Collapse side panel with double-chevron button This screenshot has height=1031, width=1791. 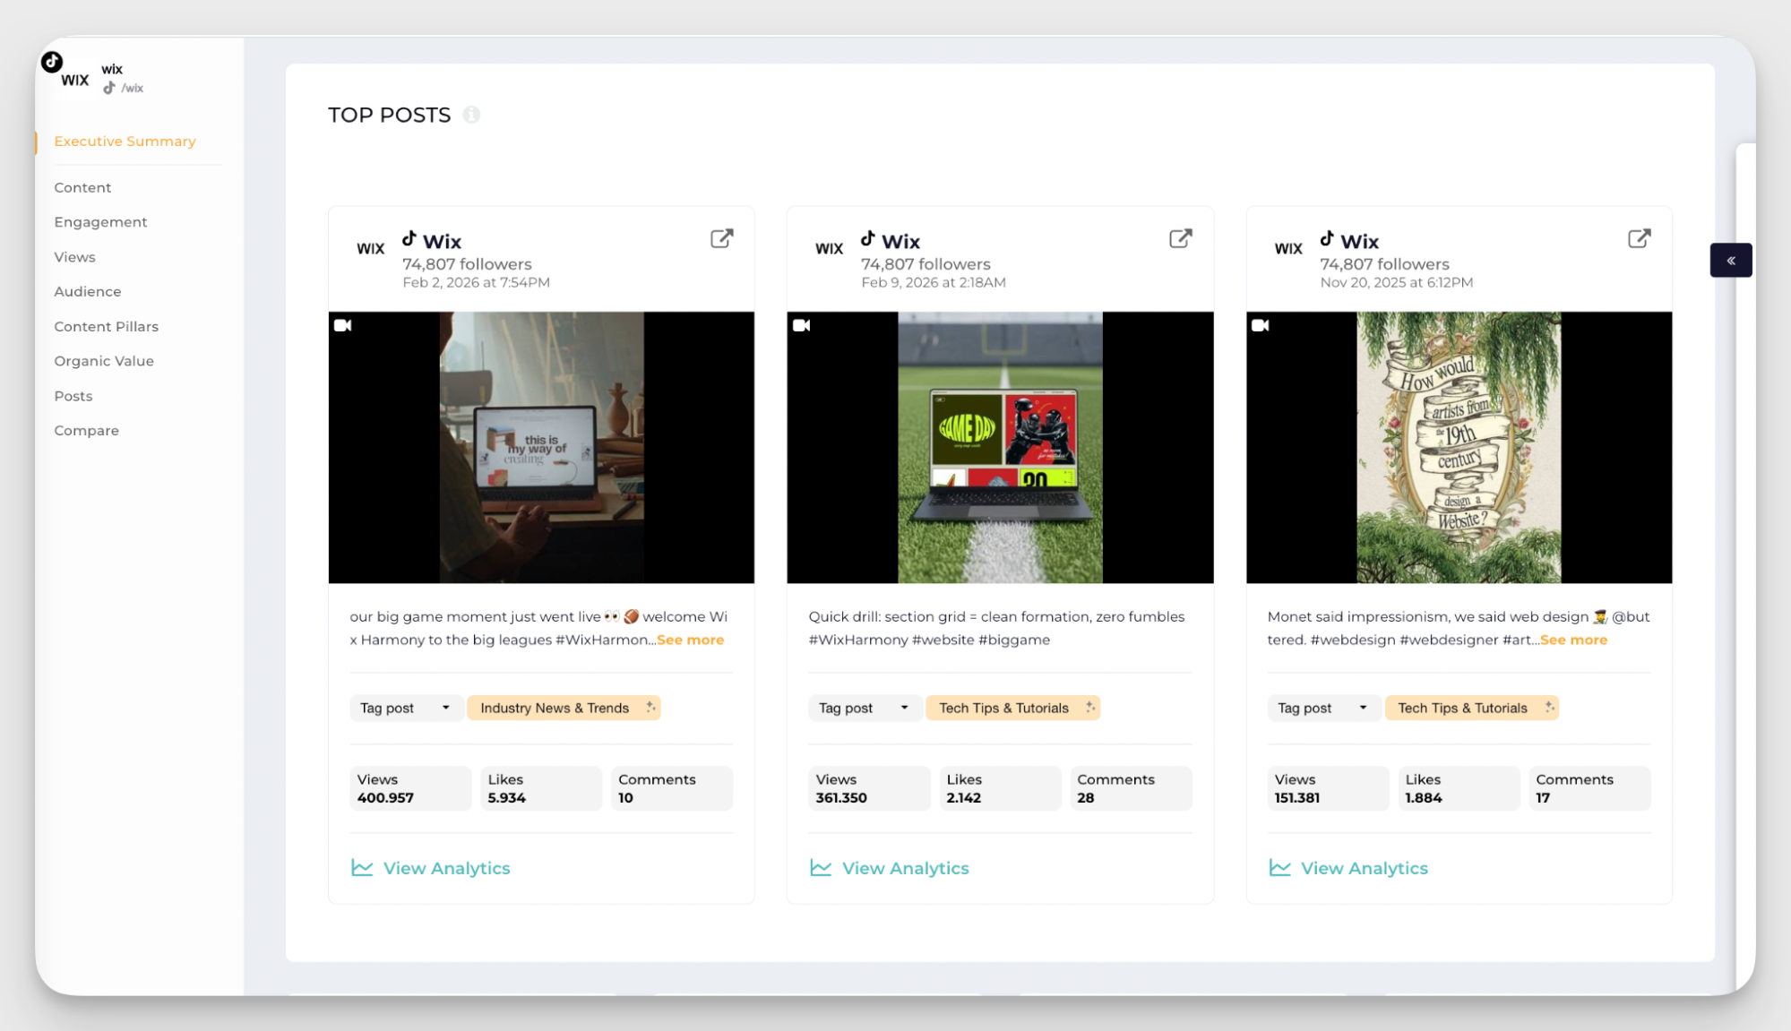pos(1730,261)
